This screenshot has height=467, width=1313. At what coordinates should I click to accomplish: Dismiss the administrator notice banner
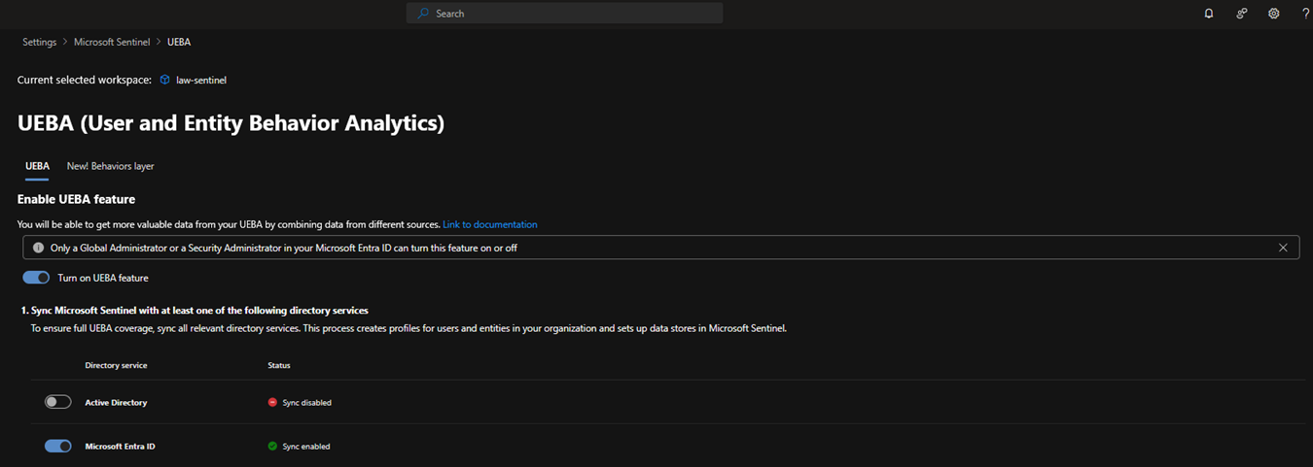1283,248
